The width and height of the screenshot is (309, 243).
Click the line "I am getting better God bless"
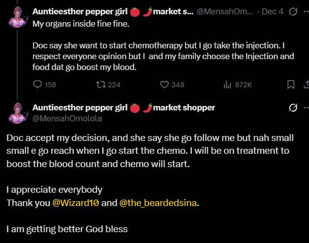pyautogui.click(x=67, y=229)
